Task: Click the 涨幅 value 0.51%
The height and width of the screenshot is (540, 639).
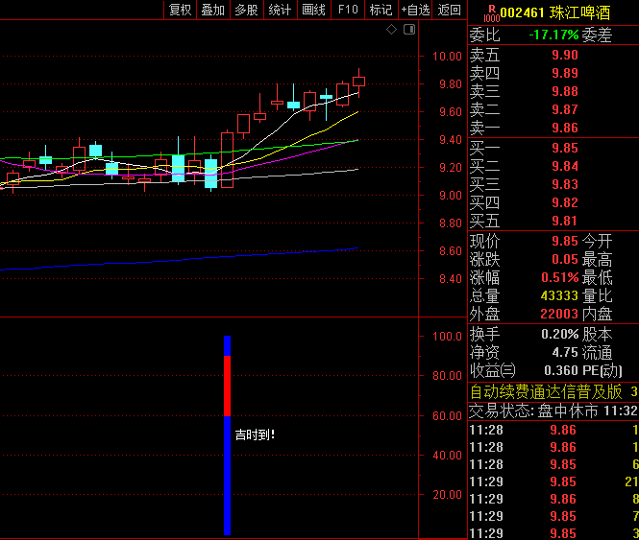Action: coord(560,277)
